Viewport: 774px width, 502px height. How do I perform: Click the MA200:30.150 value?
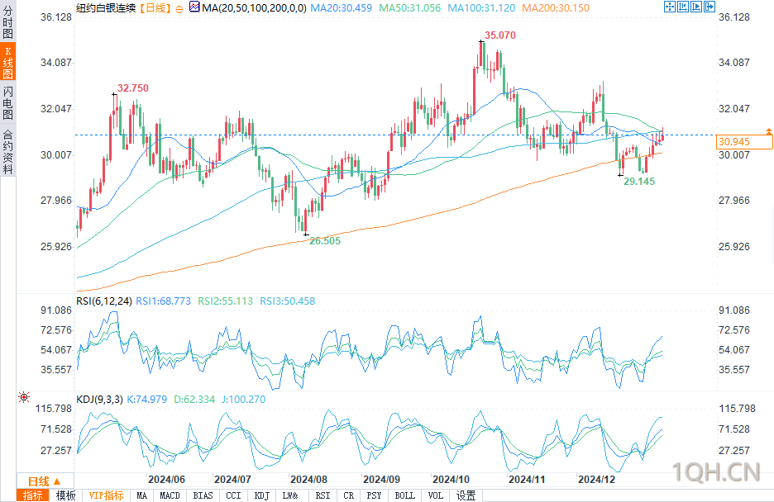pyautogui.click(x=556, y=8)
